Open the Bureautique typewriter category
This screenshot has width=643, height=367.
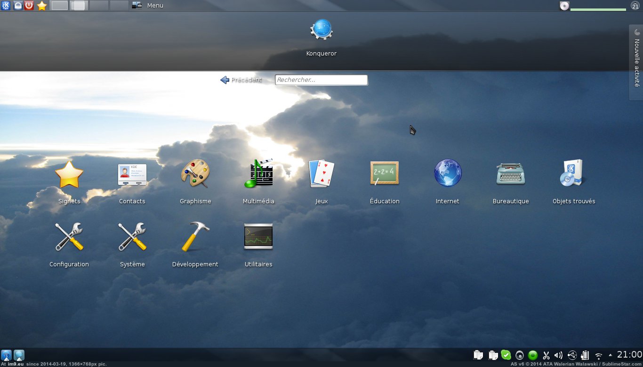[510, 174]
